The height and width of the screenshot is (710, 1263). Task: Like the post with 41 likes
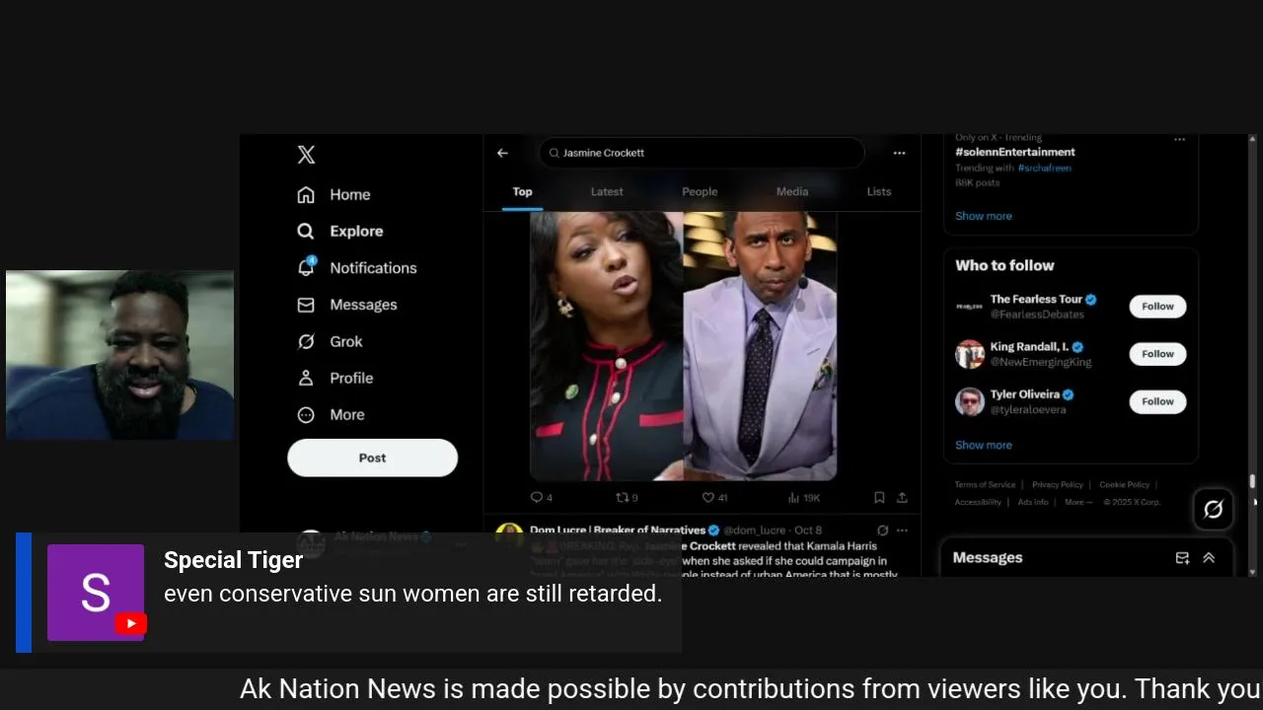tap(714, 498)
